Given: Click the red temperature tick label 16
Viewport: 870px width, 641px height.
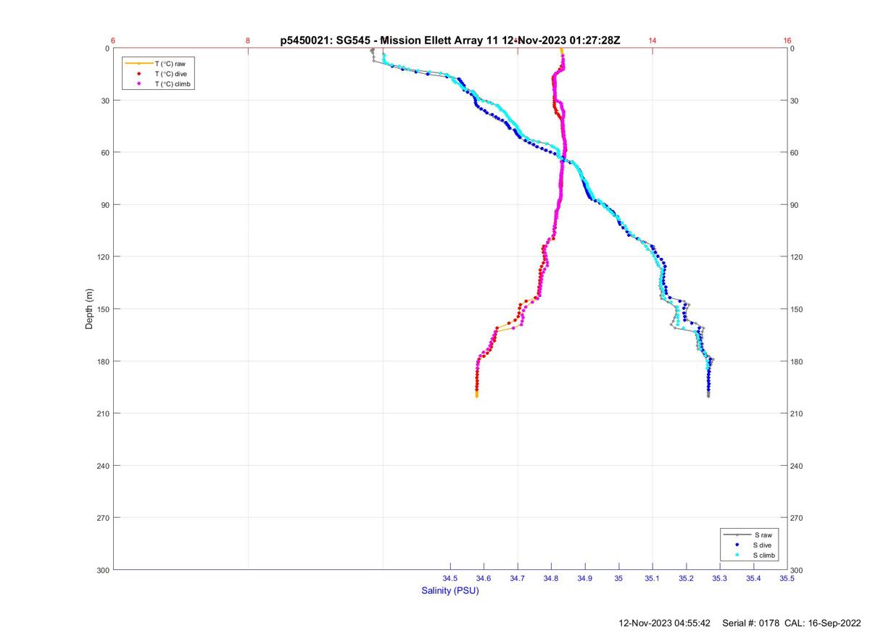Looking at the screenshot, I should 787,41.
